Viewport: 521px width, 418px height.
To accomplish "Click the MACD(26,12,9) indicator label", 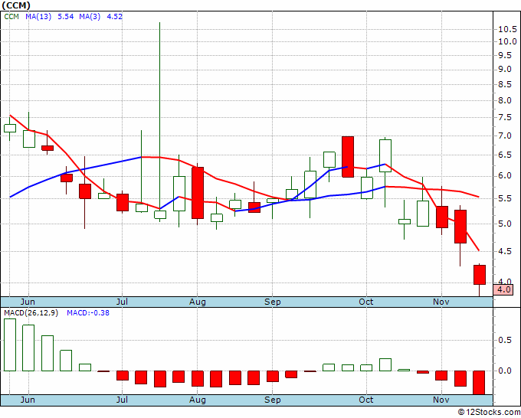I will pyautogui.click(x=31, y=313).
